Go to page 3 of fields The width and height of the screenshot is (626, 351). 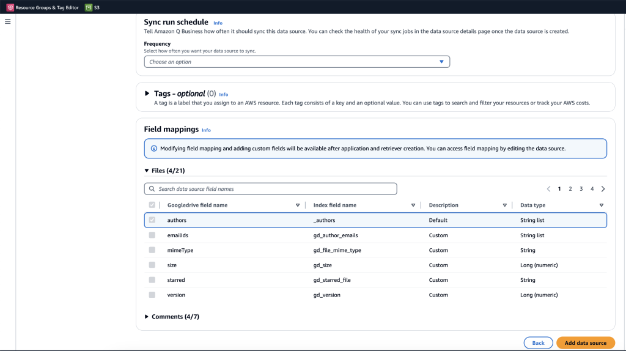coord(581,189)
